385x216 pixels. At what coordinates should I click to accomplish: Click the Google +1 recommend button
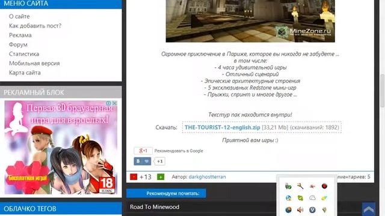tap(143, 151)
